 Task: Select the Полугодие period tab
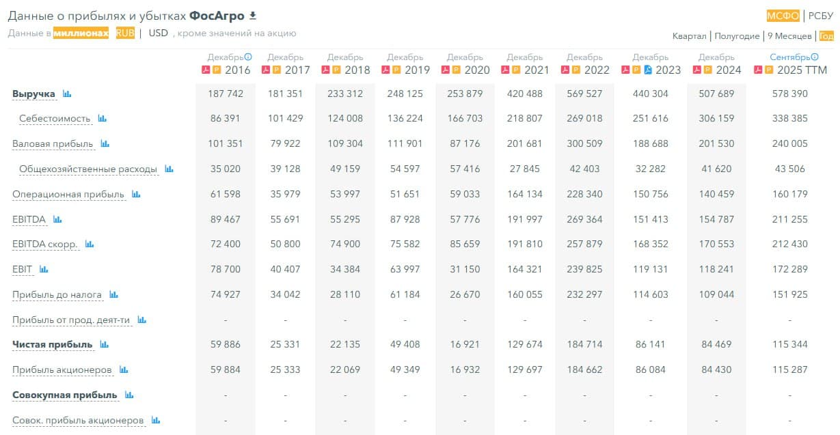click(x=737, y=36)
